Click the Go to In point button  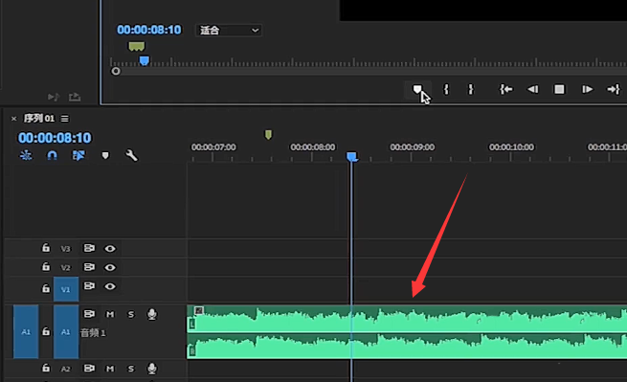click(x=505, y=89)
